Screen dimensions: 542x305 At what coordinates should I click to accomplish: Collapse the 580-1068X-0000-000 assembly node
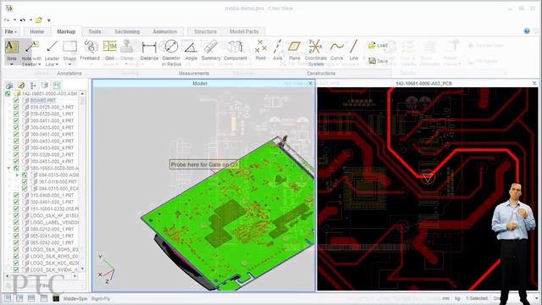click(x=8, y=168)
